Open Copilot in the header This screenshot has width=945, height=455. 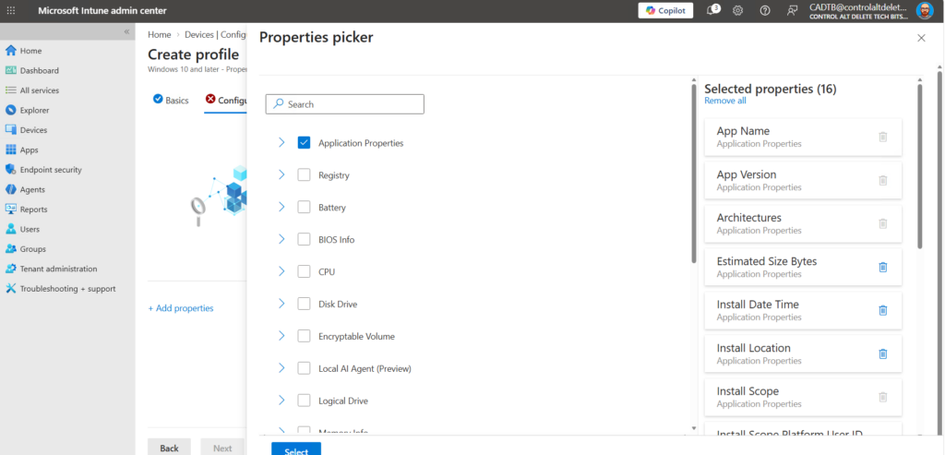pyautogui.click(x=665, y=11)
